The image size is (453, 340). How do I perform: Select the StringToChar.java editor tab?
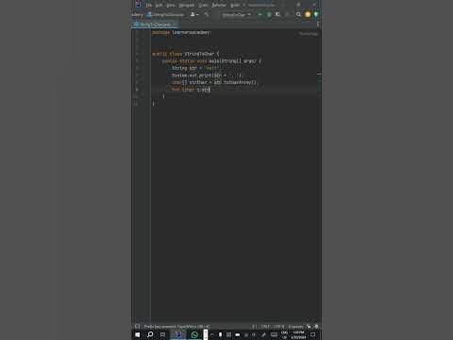pyautogui.click(x=155, y=25)
